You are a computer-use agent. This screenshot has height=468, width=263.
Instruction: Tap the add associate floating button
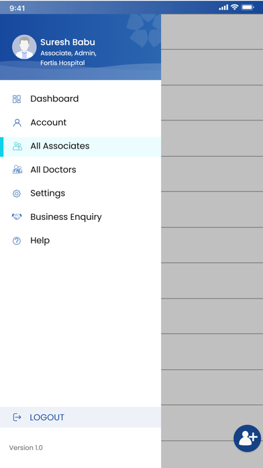pos(247,438)
